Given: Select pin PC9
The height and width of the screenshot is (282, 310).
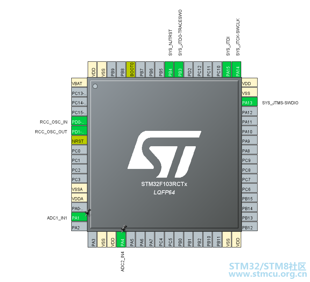Looking at the screenshot, I should click(250, 159).
